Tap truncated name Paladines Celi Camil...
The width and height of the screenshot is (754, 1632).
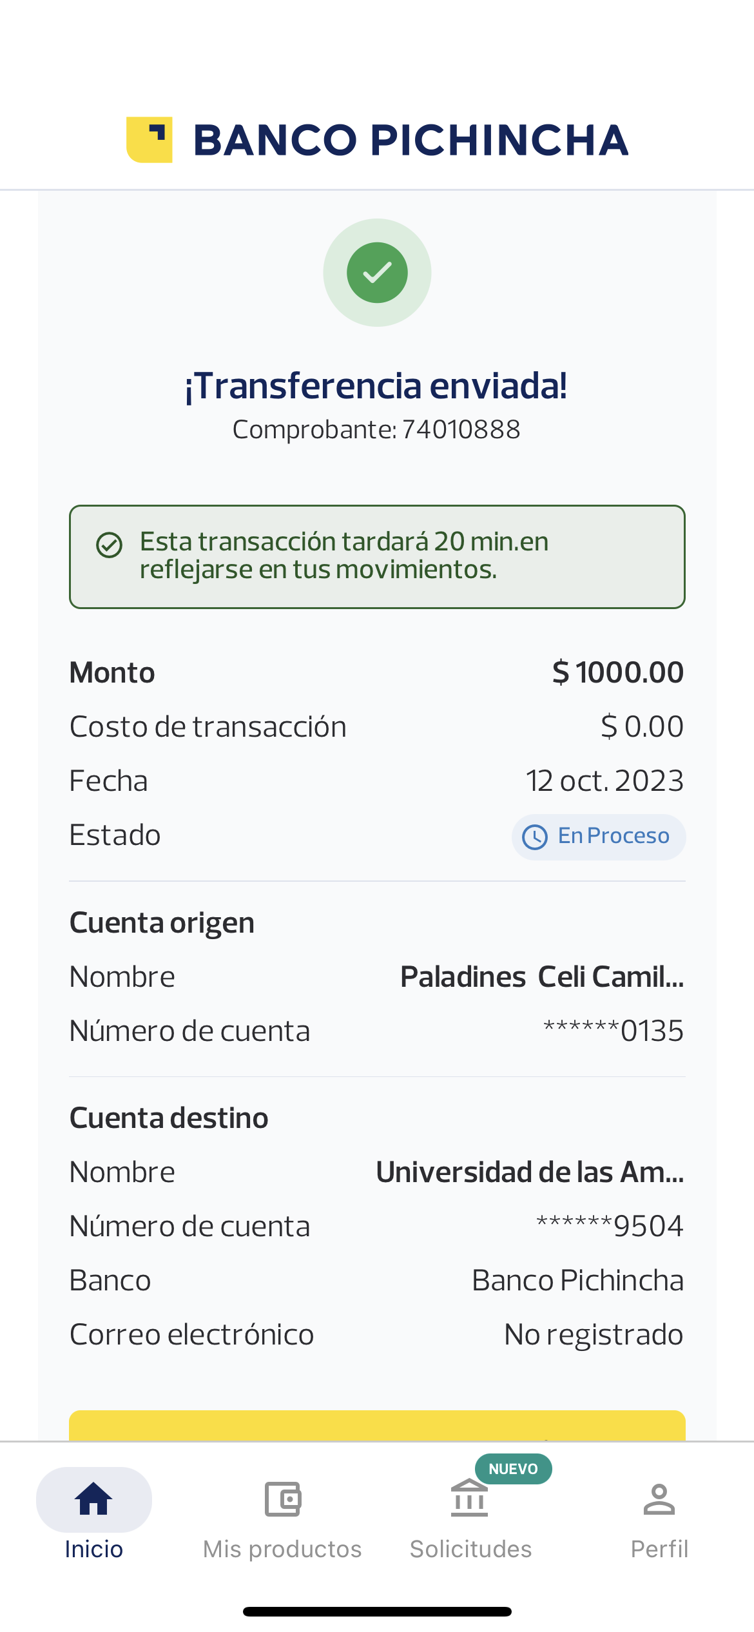541,977
